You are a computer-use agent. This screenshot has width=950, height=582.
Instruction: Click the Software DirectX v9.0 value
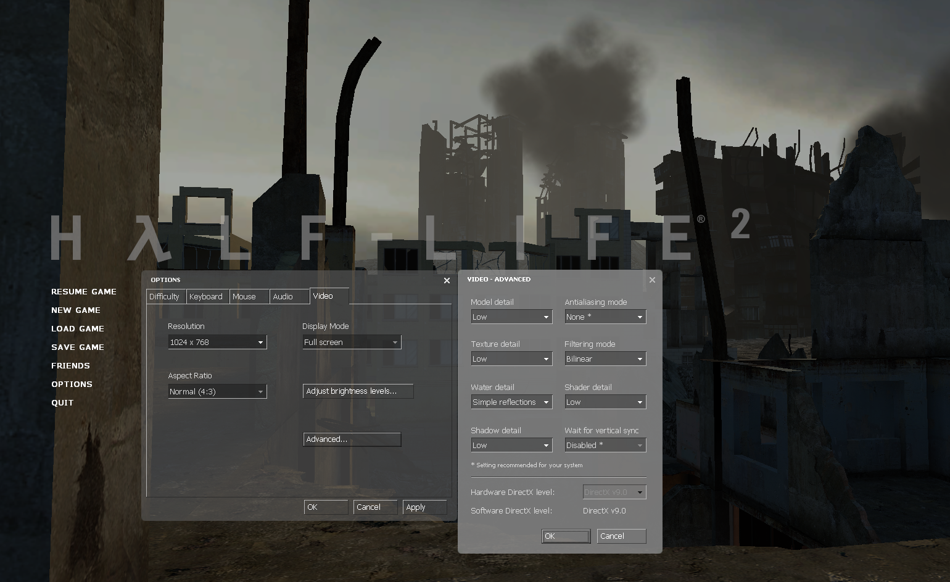click(605, 510)
